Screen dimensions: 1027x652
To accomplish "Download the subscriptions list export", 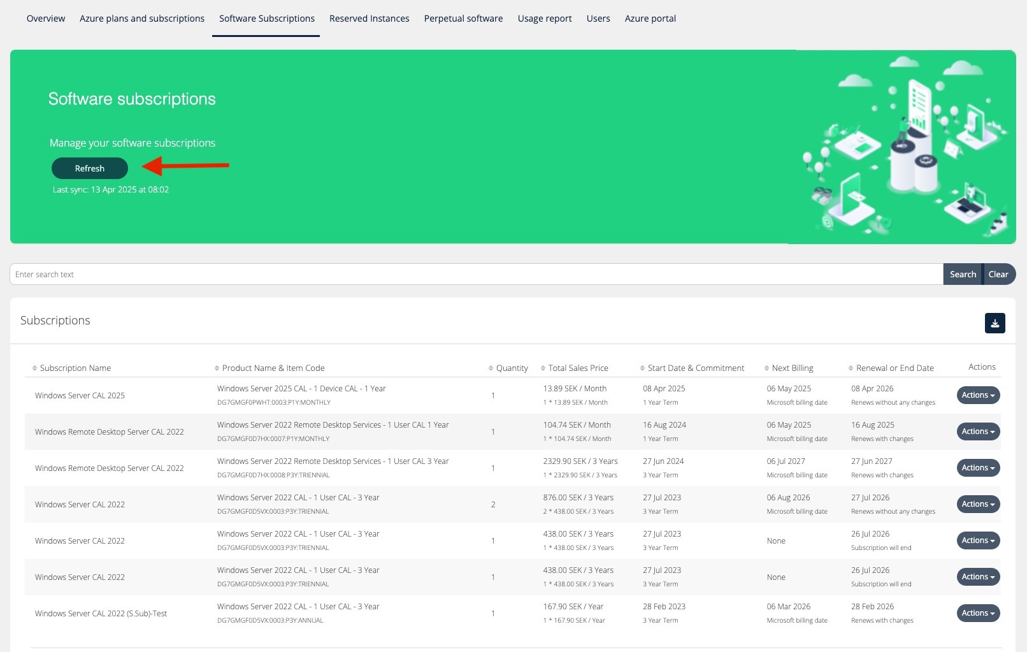I will (995, 323).
